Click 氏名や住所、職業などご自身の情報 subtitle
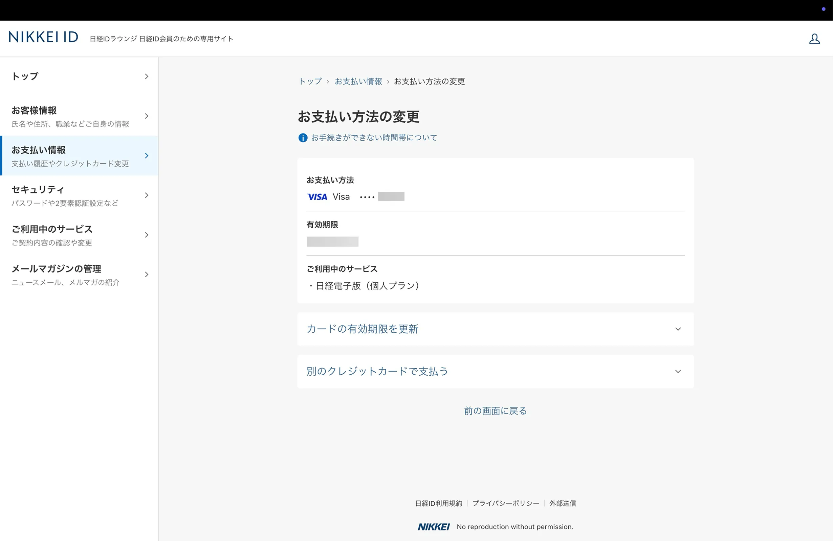Viewport: 833px width, 541px height. (70, 124)
